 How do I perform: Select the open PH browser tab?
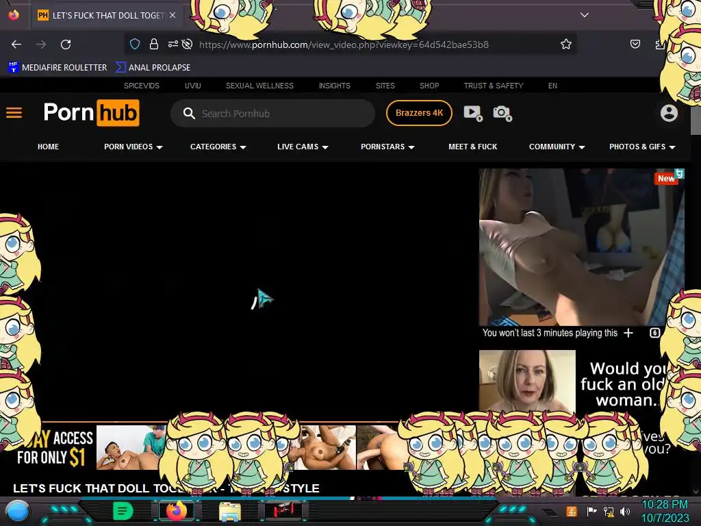pos(106,15)
